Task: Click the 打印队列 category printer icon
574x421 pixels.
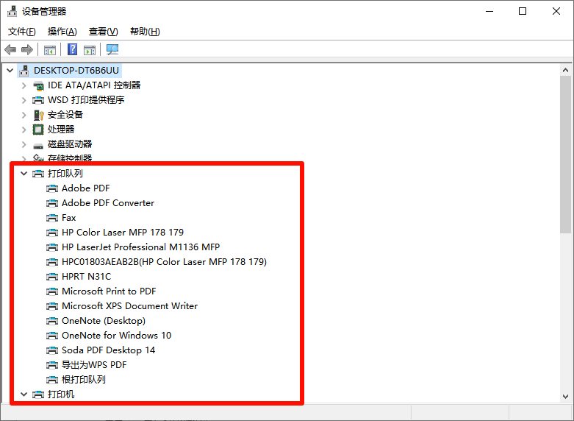Action: click(38, 174)
